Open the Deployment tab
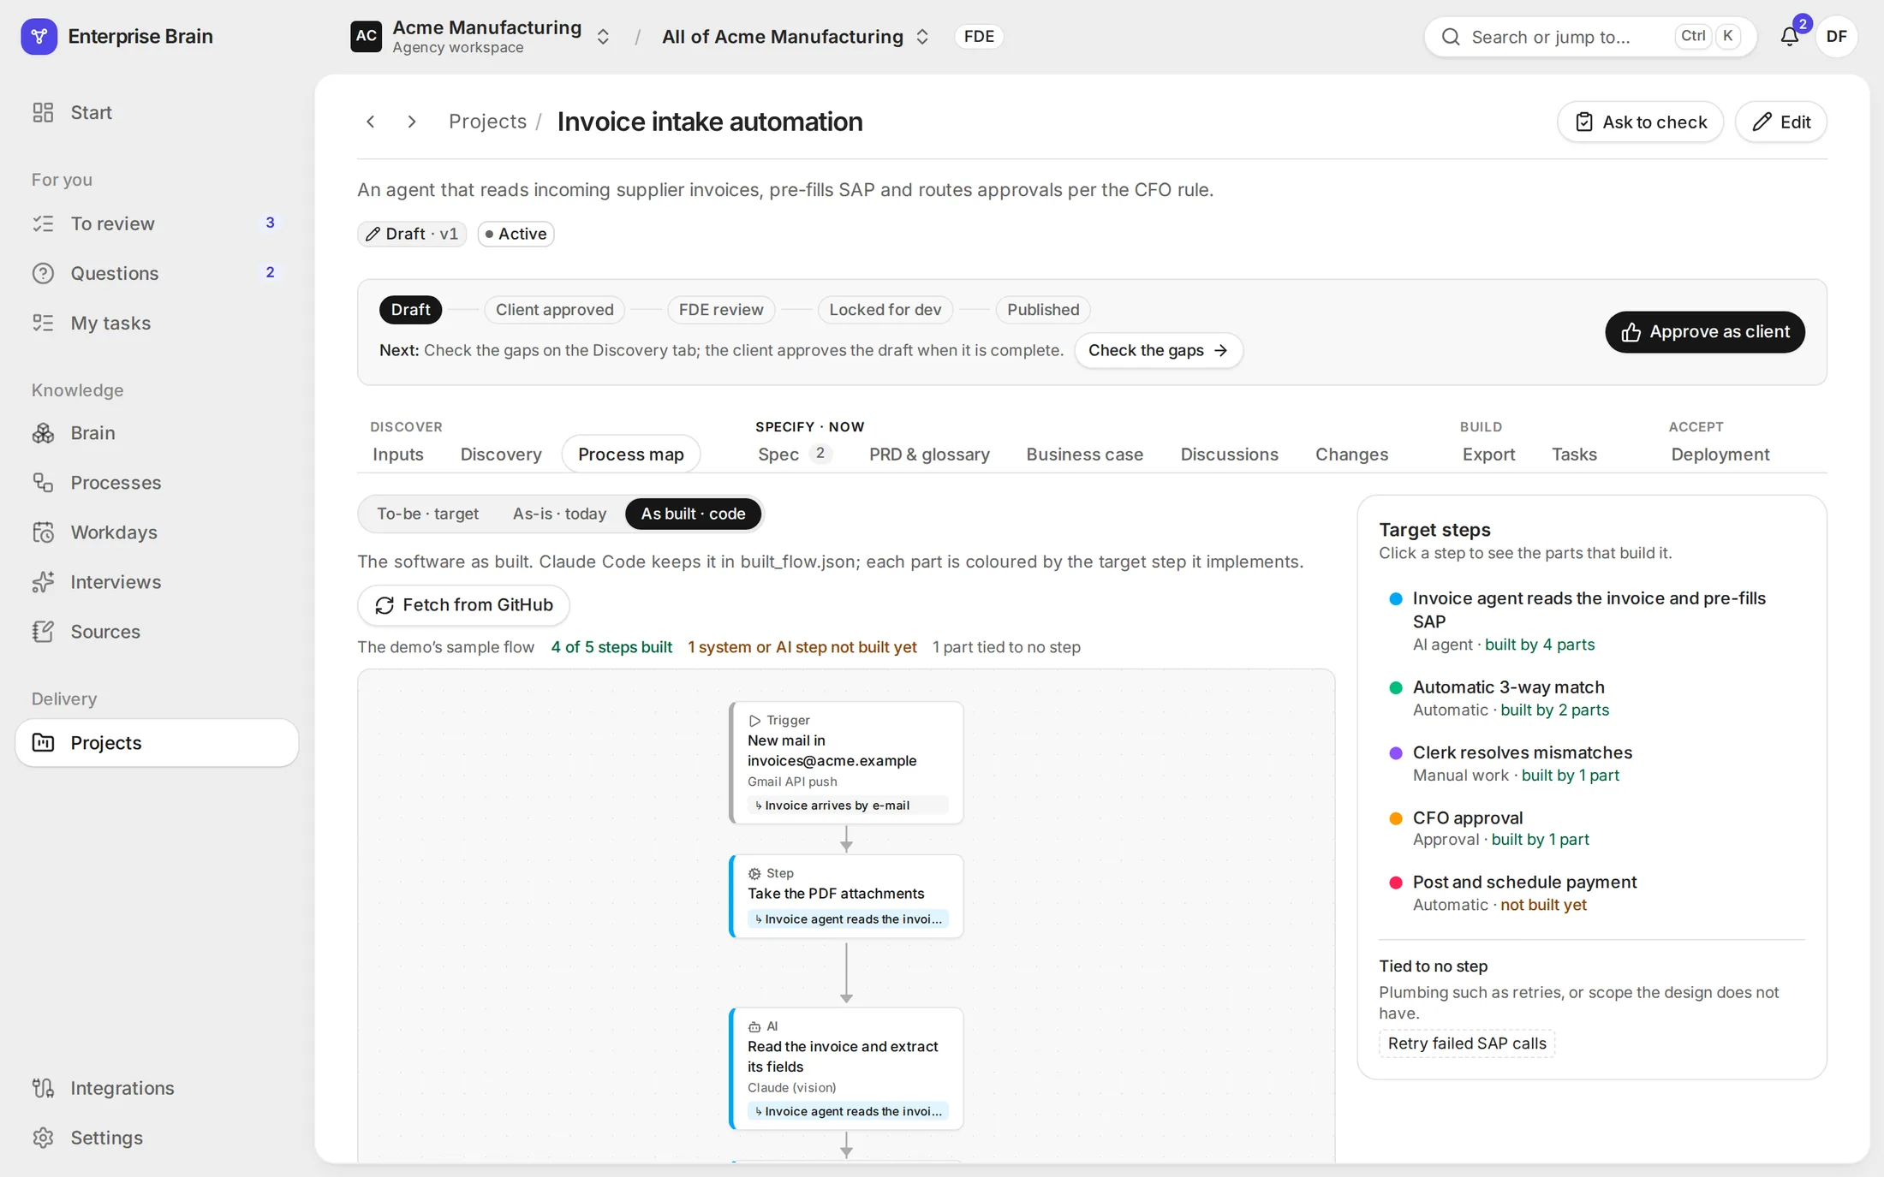1884x1177 pixels. click(x=1720, y=454)
